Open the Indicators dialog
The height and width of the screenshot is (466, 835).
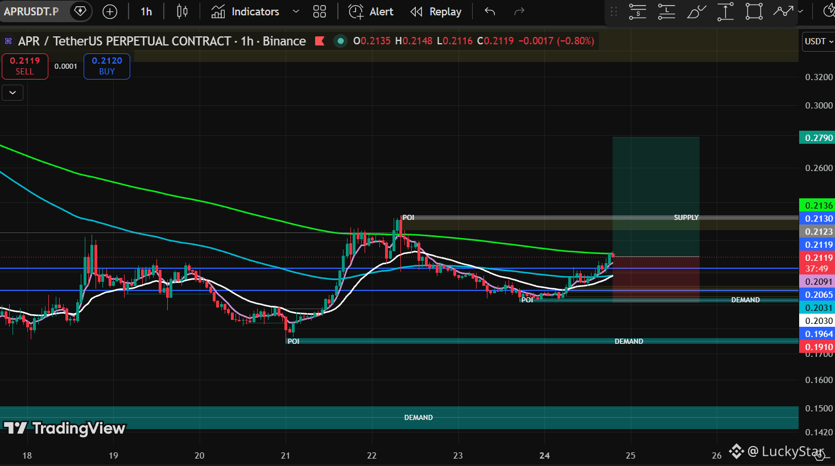coord(245,11)
